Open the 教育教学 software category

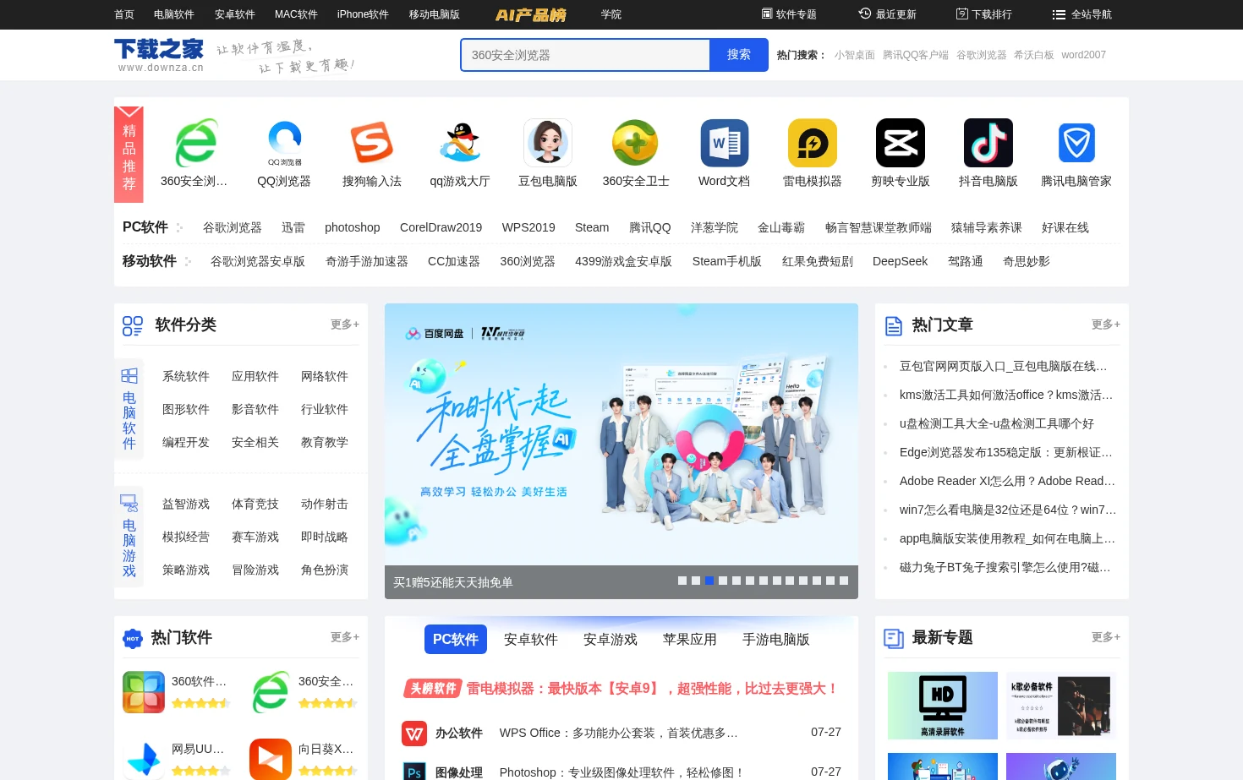[325, 442]
